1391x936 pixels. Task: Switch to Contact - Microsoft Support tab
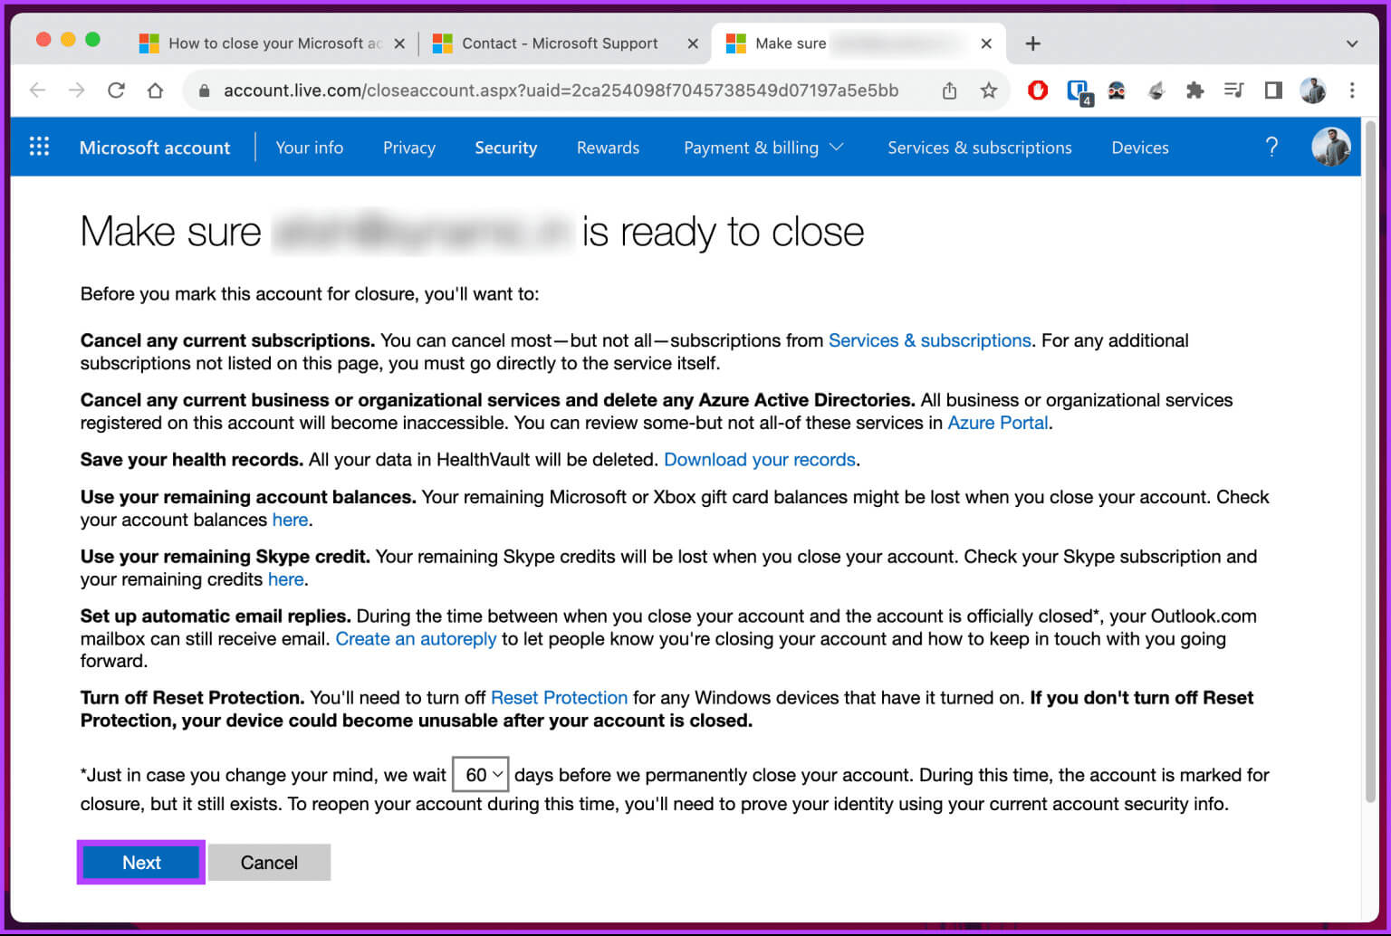coord(559,43)
